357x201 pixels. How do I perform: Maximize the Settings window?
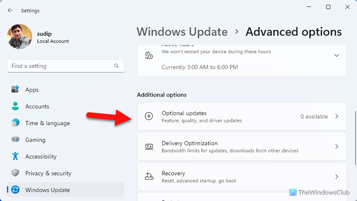(328, 7)
